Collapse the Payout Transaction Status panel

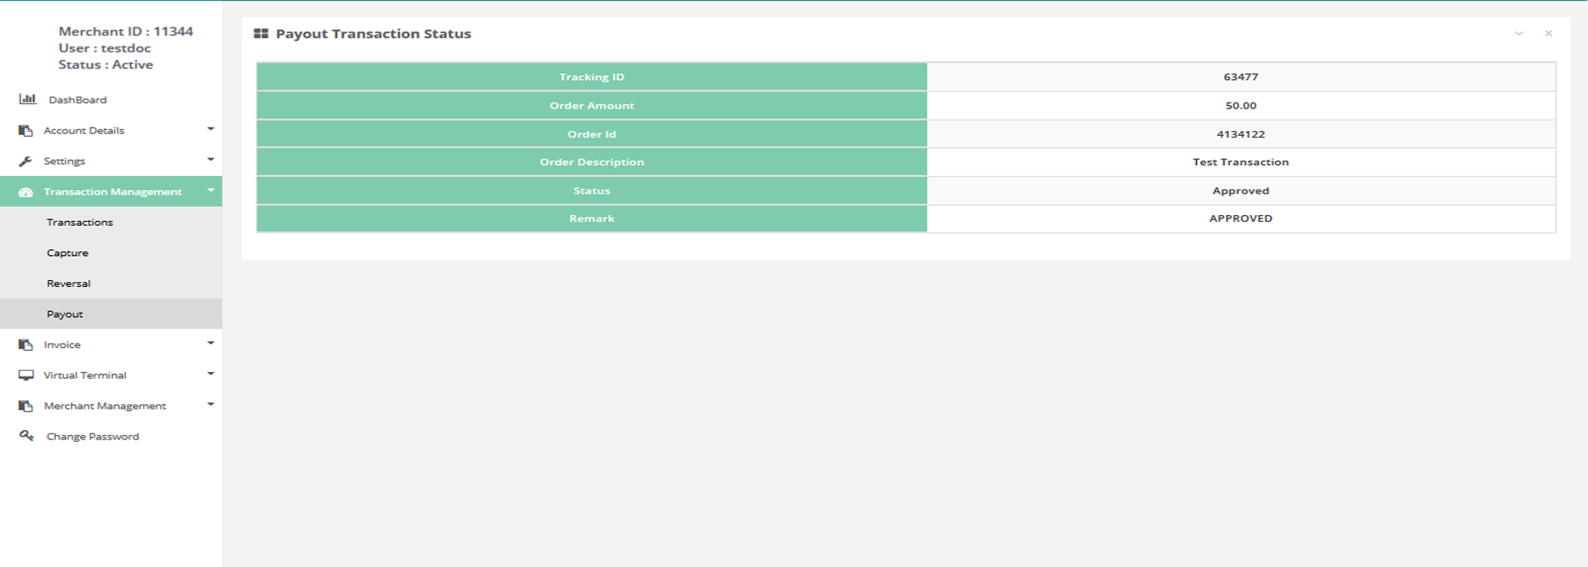[1519, 34]
